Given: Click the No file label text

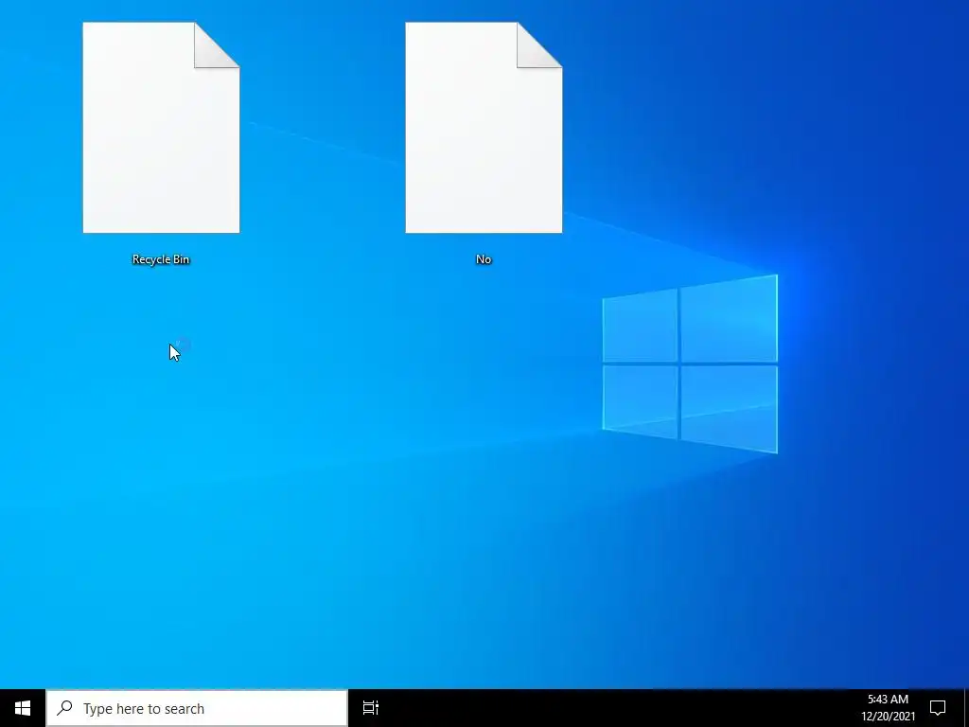Looking at the screenshot, I should pyautogui.click(x=484, y=259).
